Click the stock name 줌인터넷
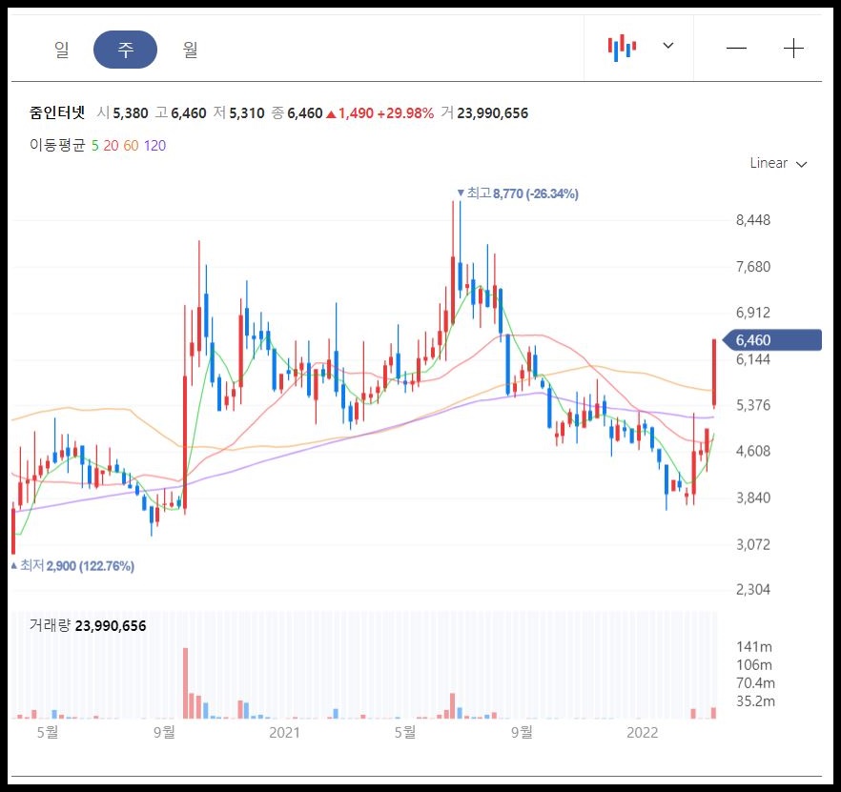Viewport: 841px width, 792px height. pos(57,112)
